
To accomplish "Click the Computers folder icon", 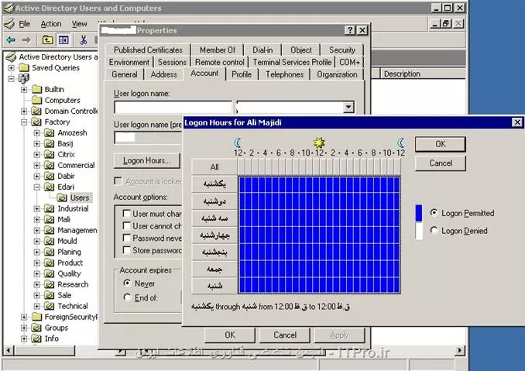I will 36,101.
